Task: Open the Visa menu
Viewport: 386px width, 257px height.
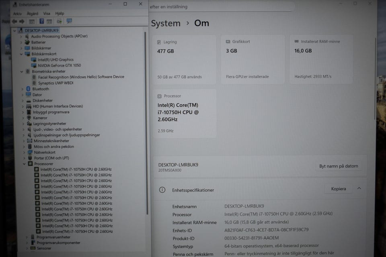Action: tap(47, 13)
